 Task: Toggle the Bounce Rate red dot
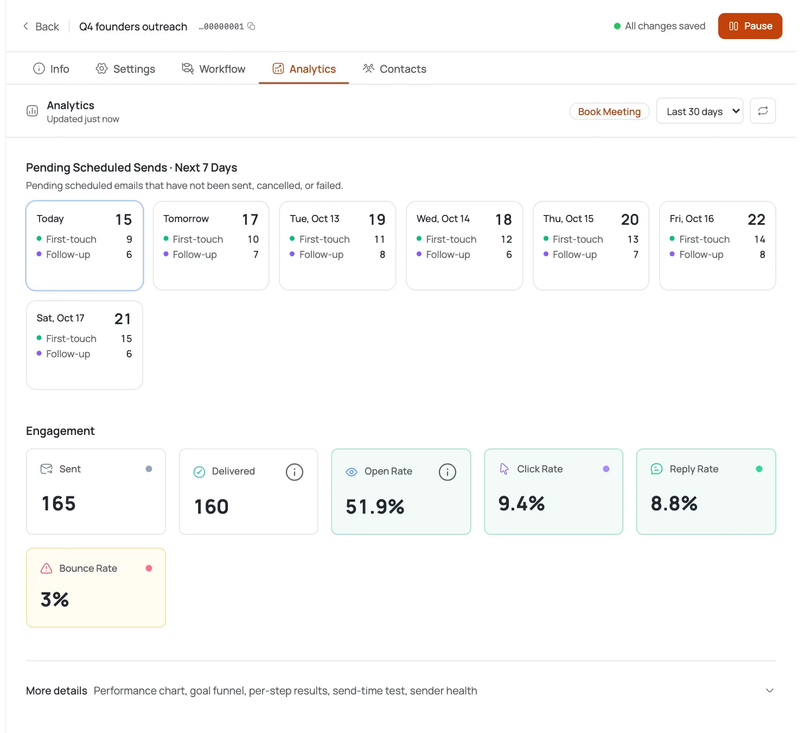(149, 568)
